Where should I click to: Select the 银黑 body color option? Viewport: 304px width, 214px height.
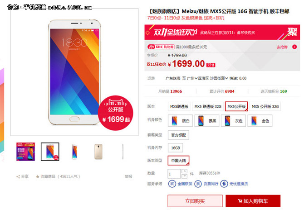point(206,121)
